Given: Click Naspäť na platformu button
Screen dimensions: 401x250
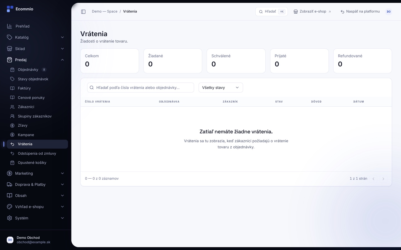Looking at the screenshot, I should [x=360, y=12].
